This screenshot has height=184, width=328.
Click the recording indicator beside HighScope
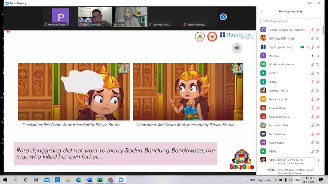[307, 47]
